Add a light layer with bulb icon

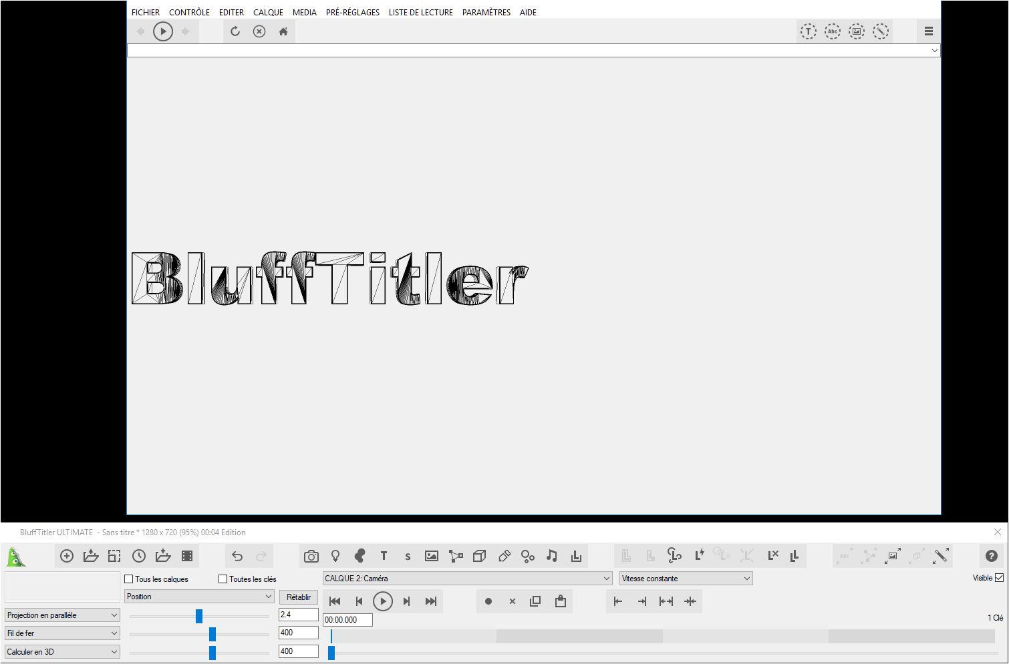click(x=335, y=556)
